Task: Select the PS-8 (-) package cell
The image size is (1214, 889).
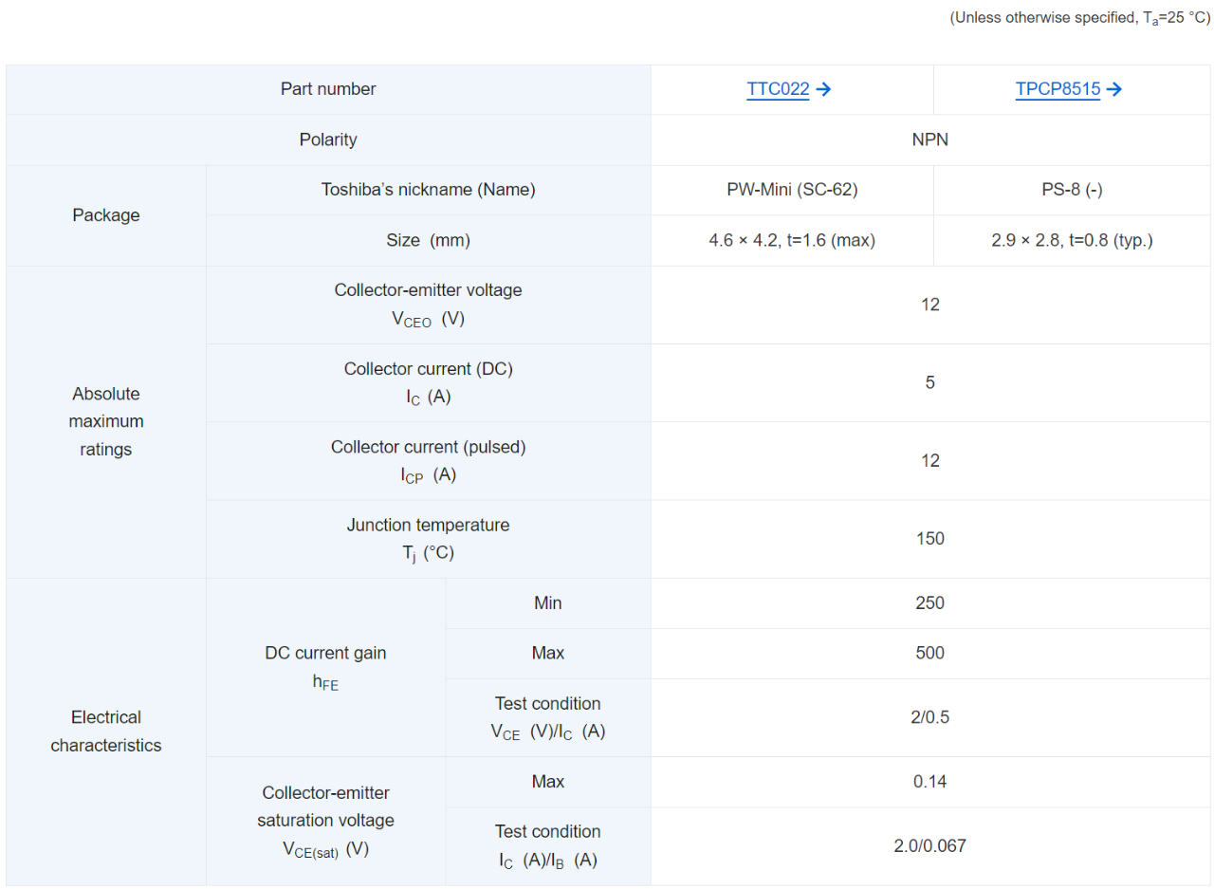Action: (1072, 190)
